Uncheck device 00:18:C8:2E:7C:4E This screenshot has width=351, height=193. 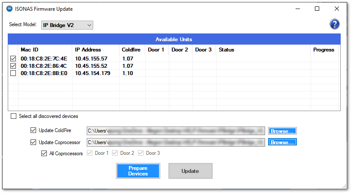tap(13, 58)
